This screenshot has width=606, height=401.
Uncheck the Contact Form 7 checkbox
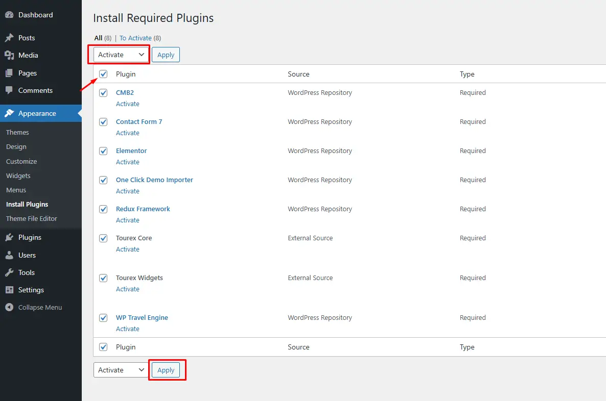tap(103, 122)
